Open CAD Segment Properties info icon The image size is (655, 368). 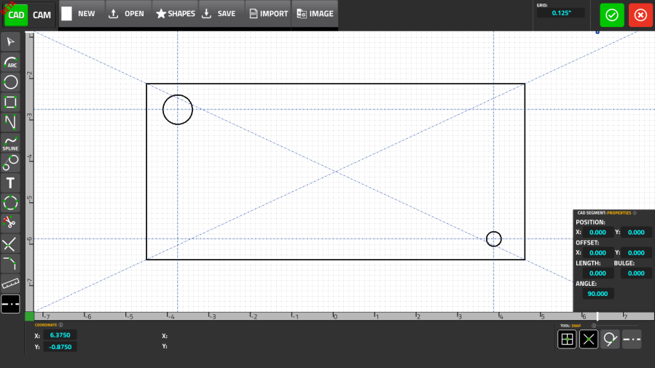(x=635, y=213)
